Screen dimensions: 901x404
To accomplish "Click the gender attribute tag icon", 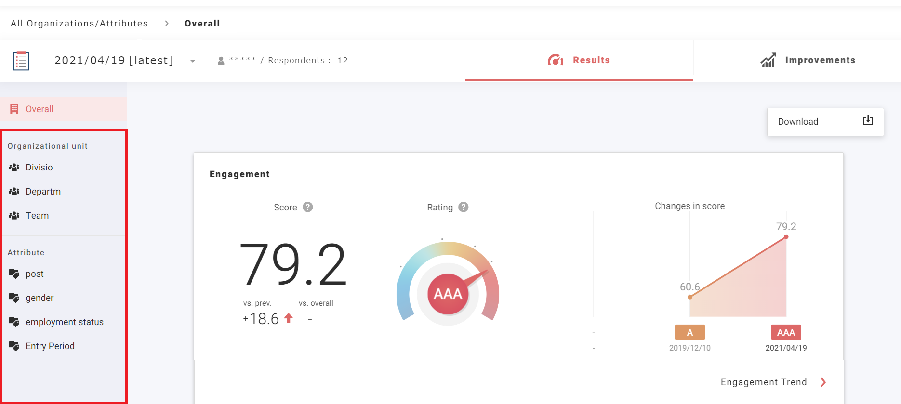I will (x=14, y=298).
